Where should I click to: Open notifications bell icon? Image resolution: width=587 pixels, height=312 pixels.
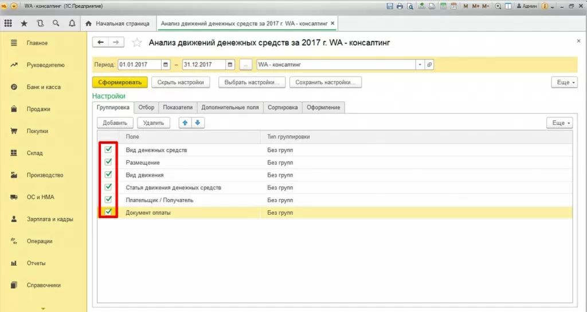(72, 23)
